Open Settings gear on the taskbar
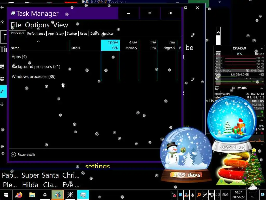This screenshot has width=266, height=200. pyautogui.click(x=45, y=195)
